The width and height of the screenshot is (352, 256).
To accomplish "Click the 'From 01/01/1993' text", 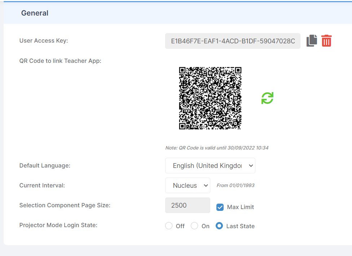I will point(236,186).
